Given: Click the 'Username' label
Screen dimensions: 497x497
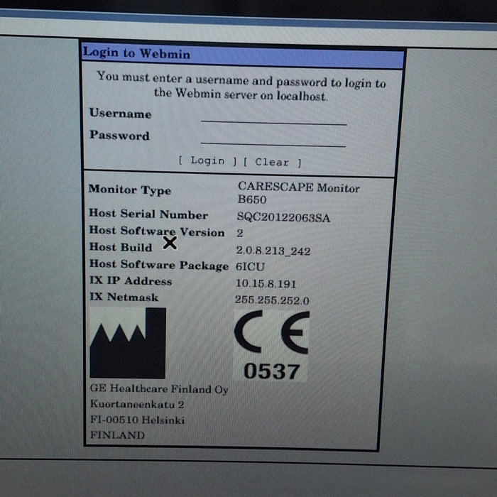Looking at the screenshot, I should coord(121,113).
